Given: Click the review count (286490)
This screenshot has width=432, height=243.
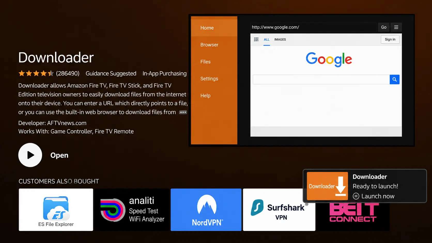Looking at the screenshot, I should 68,74.
